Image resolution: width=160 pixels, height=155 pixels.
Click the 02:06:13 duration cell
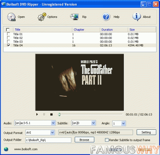[106, 45]
